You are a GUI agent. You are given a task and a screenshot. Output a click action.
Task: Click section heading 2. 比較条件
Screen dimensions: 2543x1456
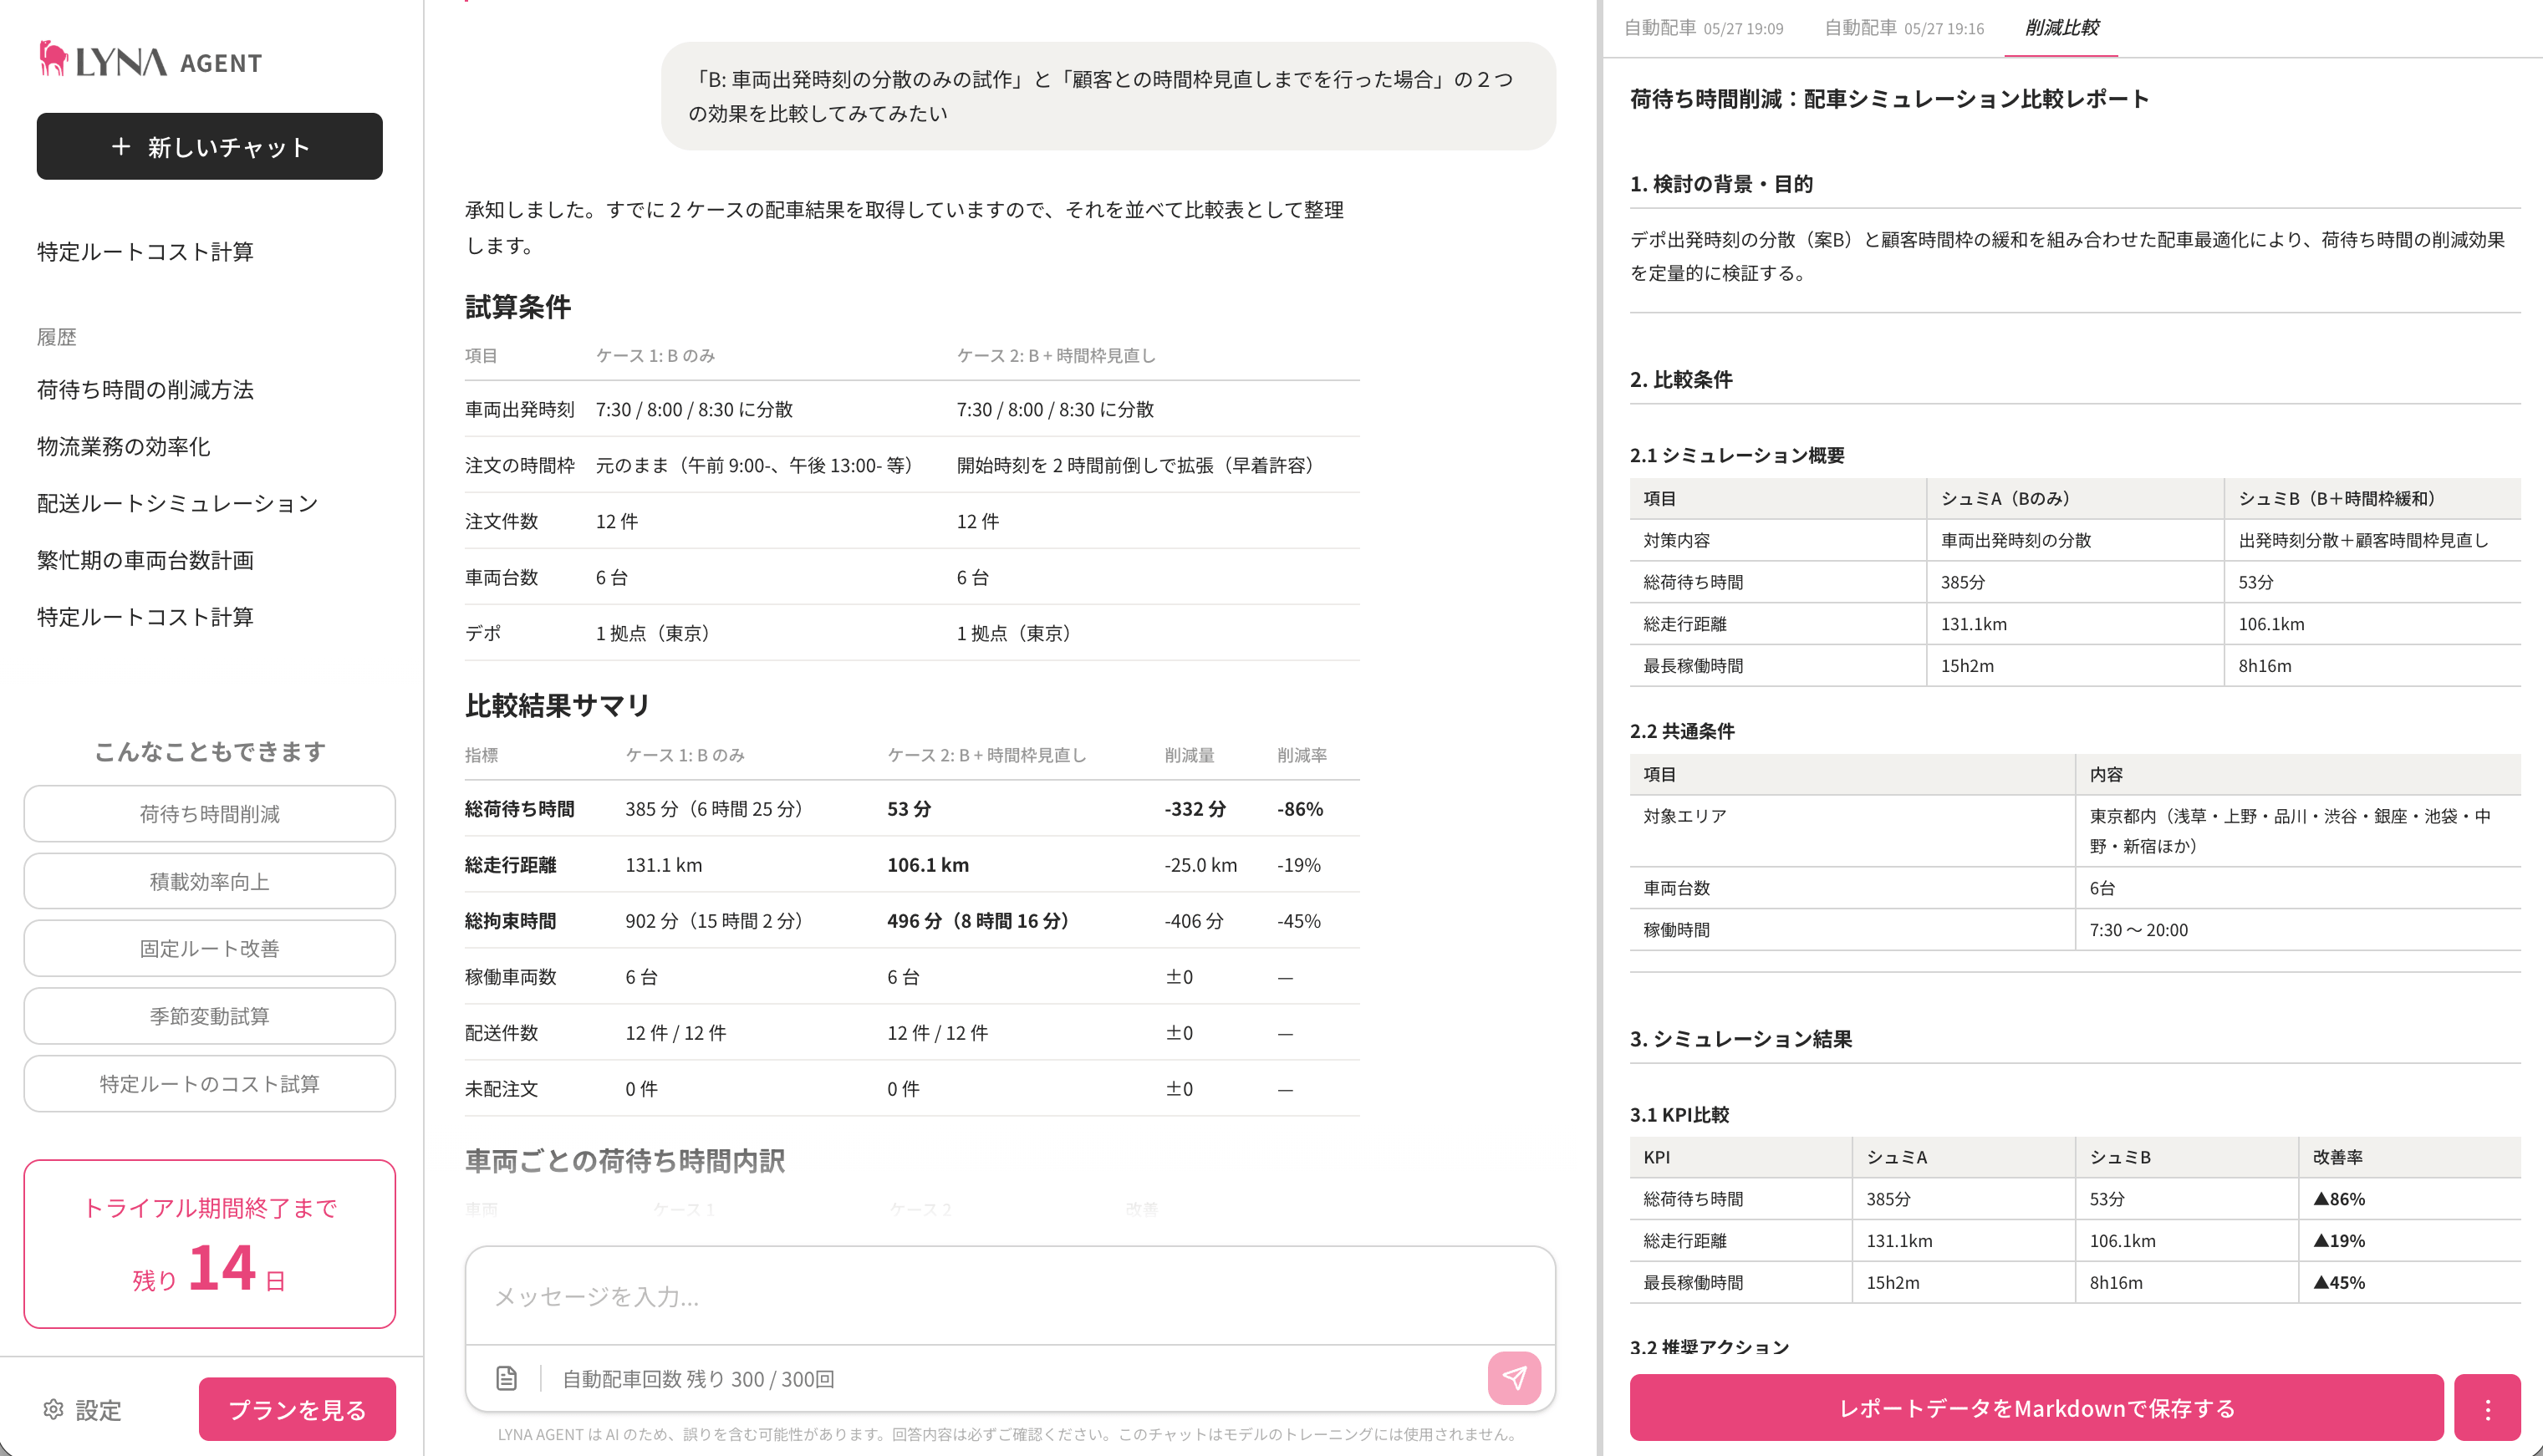[x=1681, y=379]
